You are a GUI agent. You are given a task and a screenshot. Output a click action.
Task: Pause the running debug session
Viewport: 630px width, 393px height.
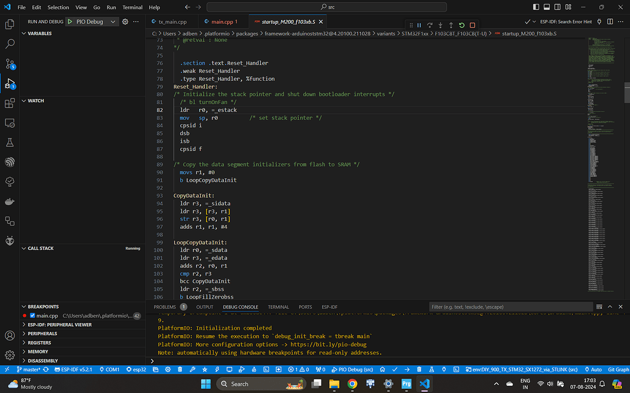point(419,26)
